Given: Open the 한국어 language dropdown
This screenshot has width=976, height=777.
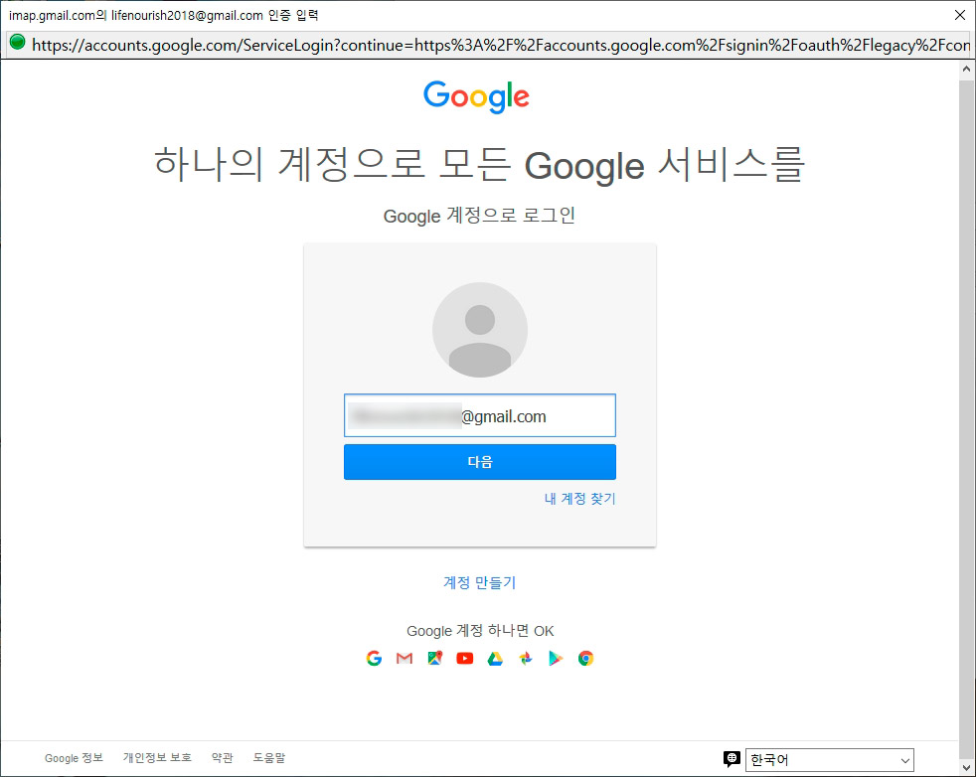Looking at the screenshot, I should (x=830, y=759).
